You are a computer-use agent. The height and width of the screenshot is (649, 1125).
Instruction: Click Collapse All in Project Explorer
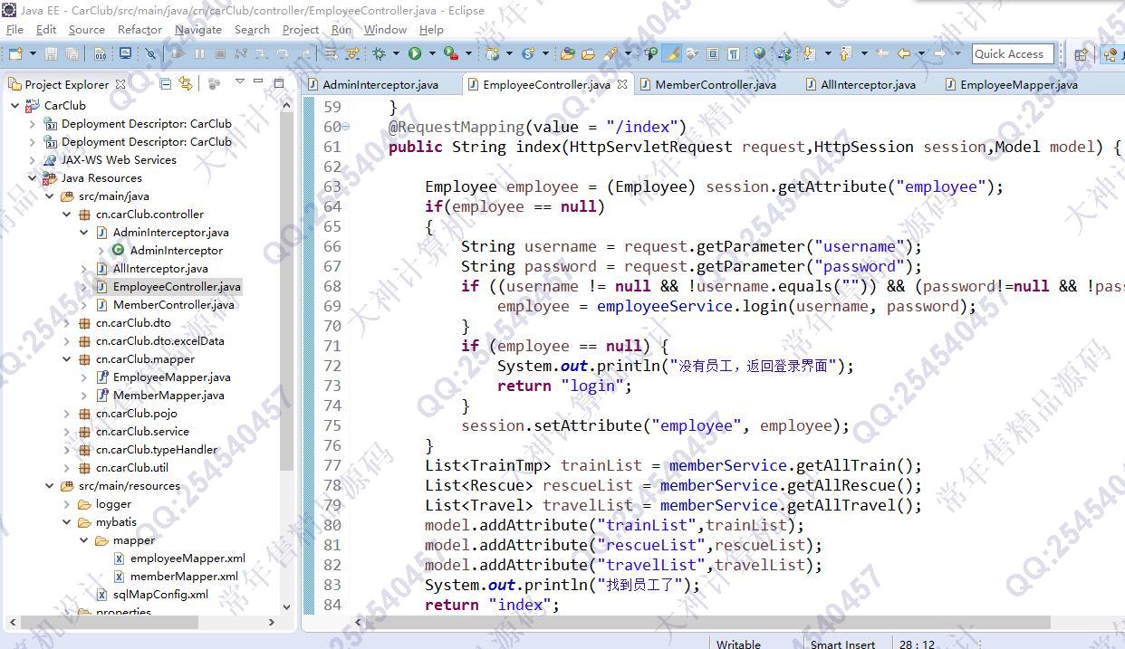point(166,83)
